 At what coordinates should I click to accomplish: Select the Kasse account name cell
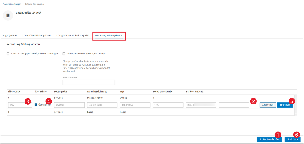pos(90,112)
